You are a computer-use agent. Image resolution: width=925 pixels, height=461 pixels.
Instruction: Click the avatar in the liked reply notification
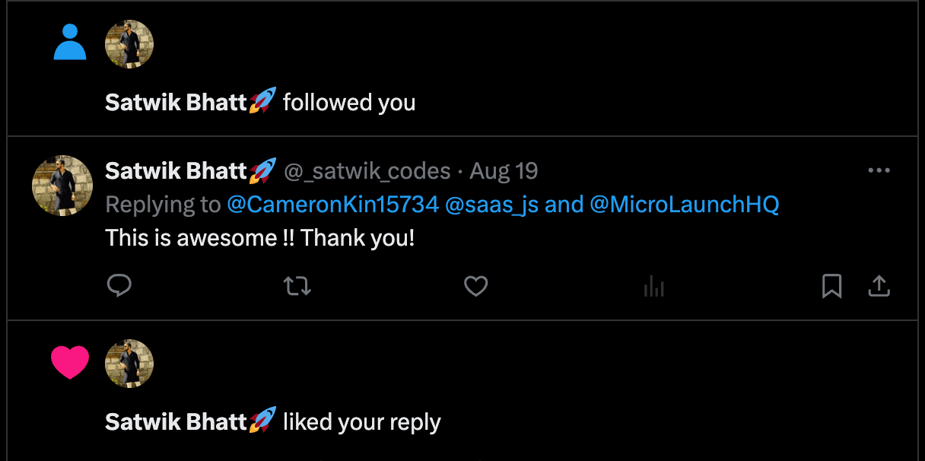(x=129, y=363)
